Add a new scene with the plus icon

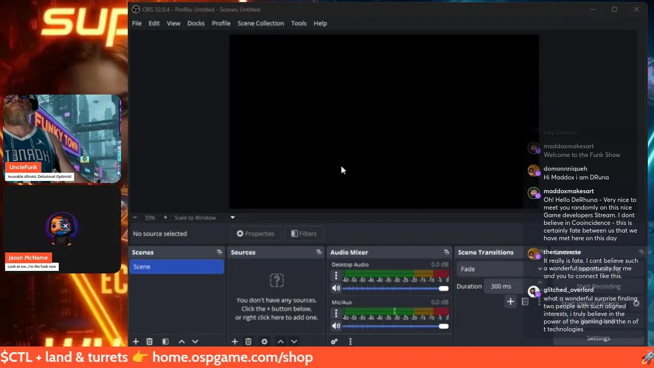click(136, 341)
